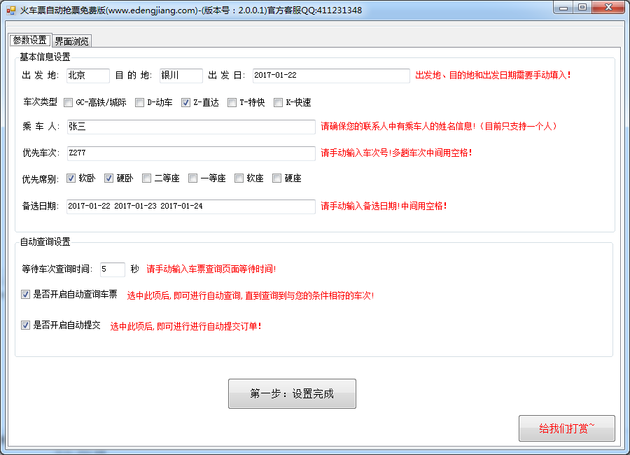630x455 pixels.
Task: Focus the 优先车次 field with Z277
Action: (190, 153)
